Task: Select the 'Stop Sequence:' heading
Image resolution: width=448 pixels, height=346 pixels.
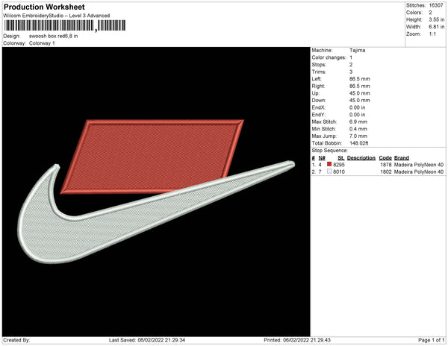Action: tap(330, 151)
